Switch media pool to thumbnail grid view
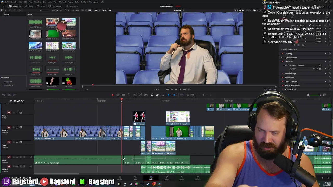Screen dimensions: 333x187 coord(57,10)
